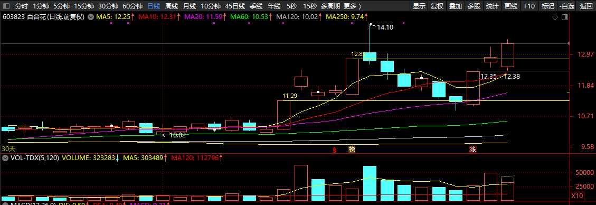Open the F10 company info button
The width and height of the screenshot is (596, 205).
[529, 6]
